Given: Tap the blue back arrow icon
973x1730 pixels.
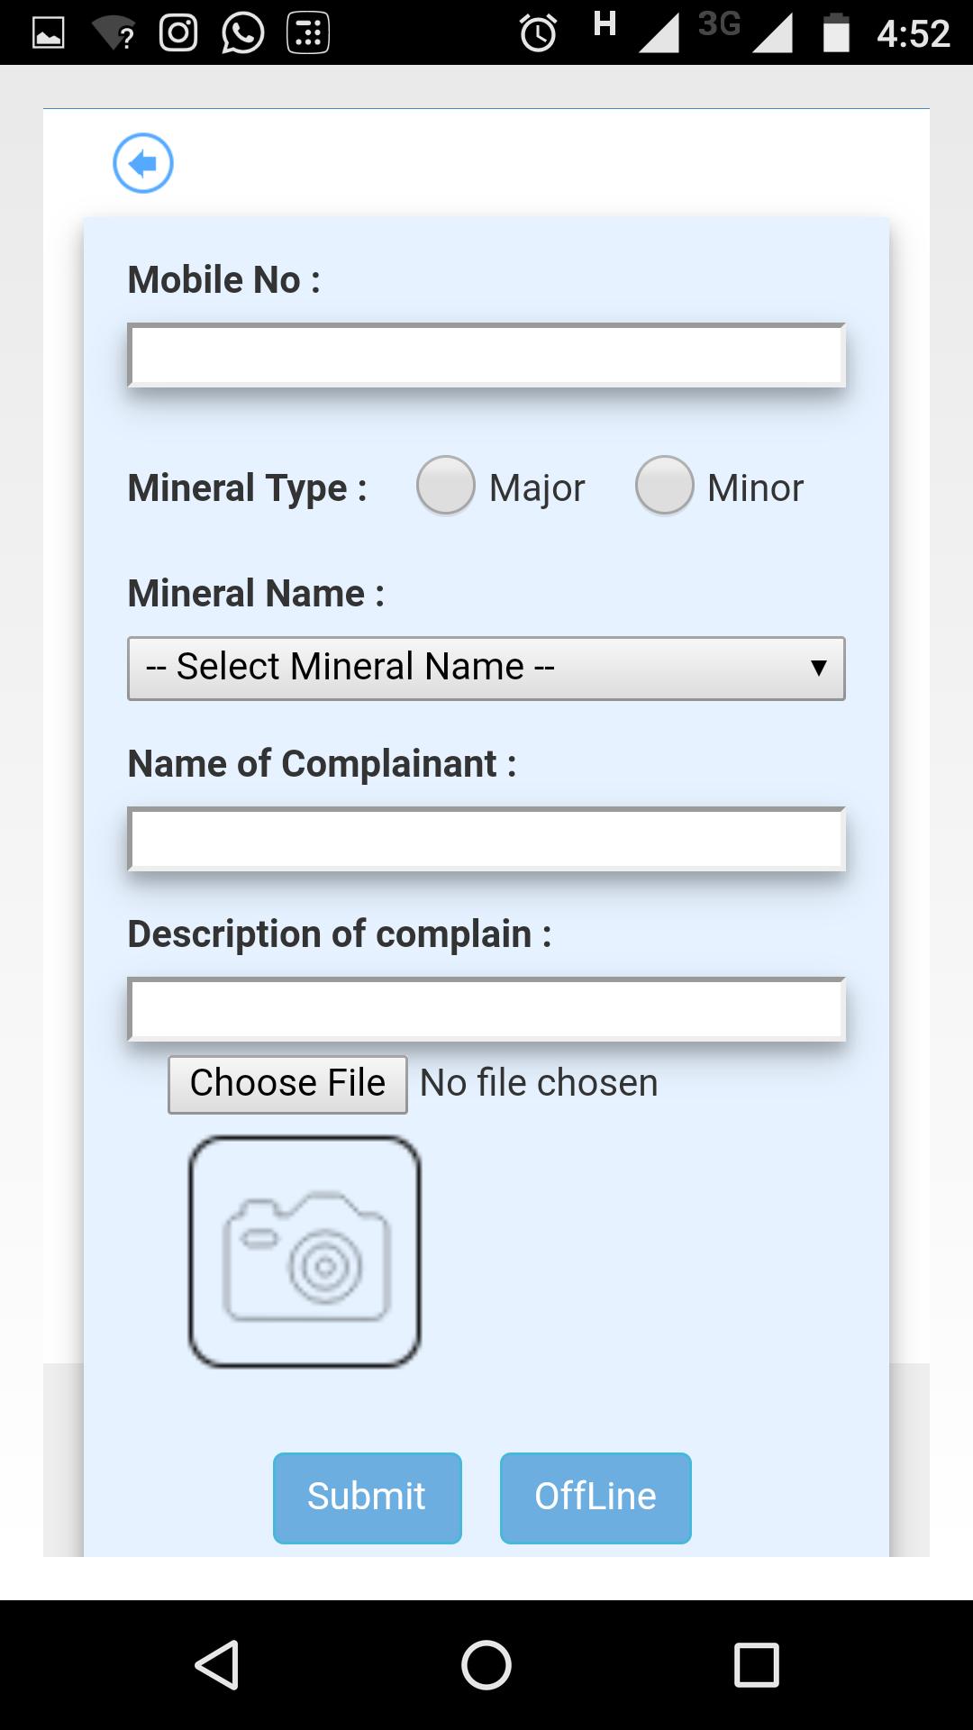Looking at the screenshot, I should coord(142,163).
